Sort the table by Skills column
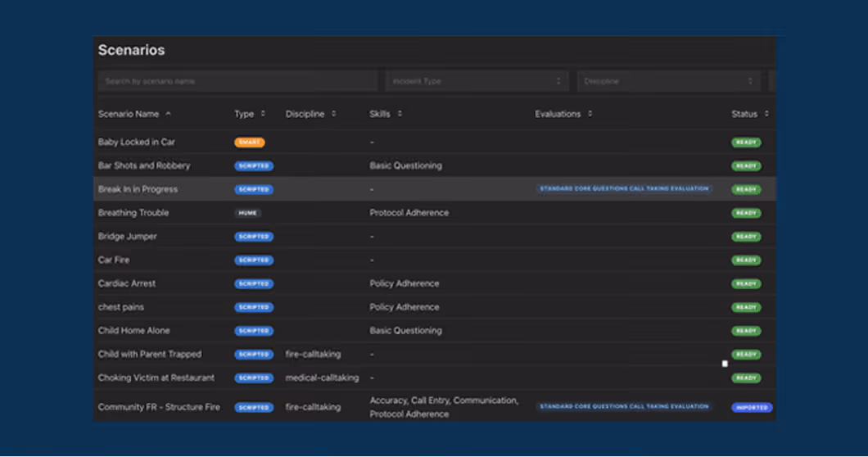This screenshot has height=457, width=868. pos(400,114)
